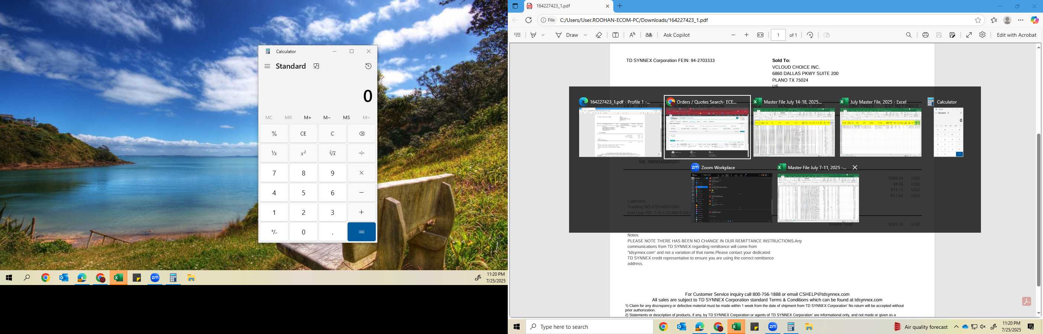Refresh the PDF page in Edge
The width and height of the screenshot is (1043, 334).
pyautogui.click(x=529, y=20)
